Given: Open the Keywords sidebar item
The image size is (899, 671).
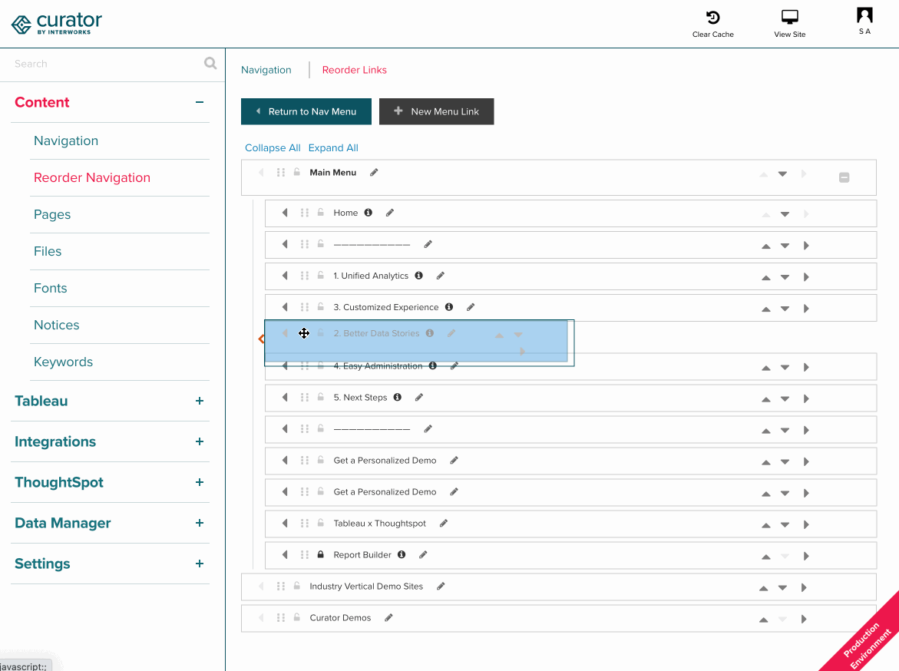Looking at the screenshot, I should click(63, 362).
